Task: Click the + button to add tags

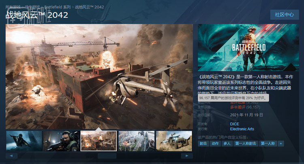Action: pyautogui.click(x=281, y=143)
